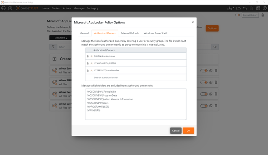Delete the first Allow Everyone rule
This screenshot has width=268, height=155.
pos(216,71)
